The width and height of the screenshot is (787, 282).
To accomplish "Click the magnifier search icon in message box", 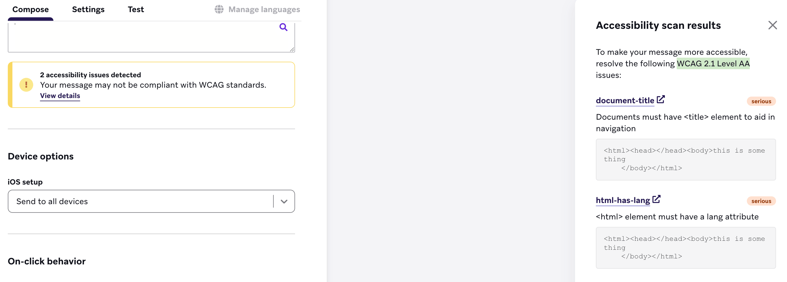I will (283, 27).
